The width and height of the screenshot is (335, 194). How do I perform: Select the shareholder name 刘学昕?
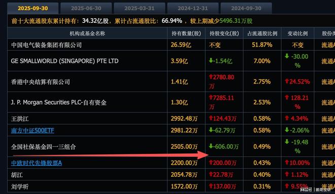[x=20, y=186]
